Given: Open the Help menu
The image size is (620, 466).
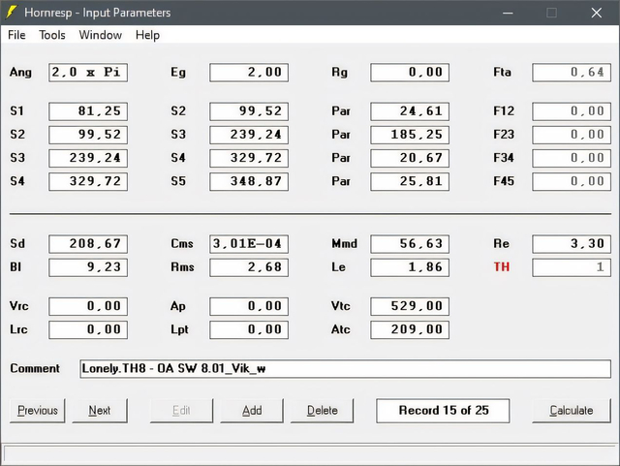Looking at the screenshot, I should (x=147, y=35).
